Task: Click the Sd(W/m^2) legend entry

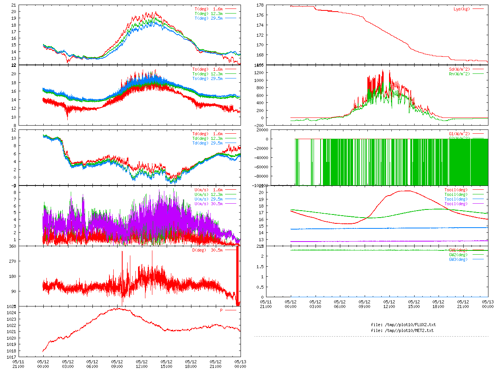Action: pos(459,69)
